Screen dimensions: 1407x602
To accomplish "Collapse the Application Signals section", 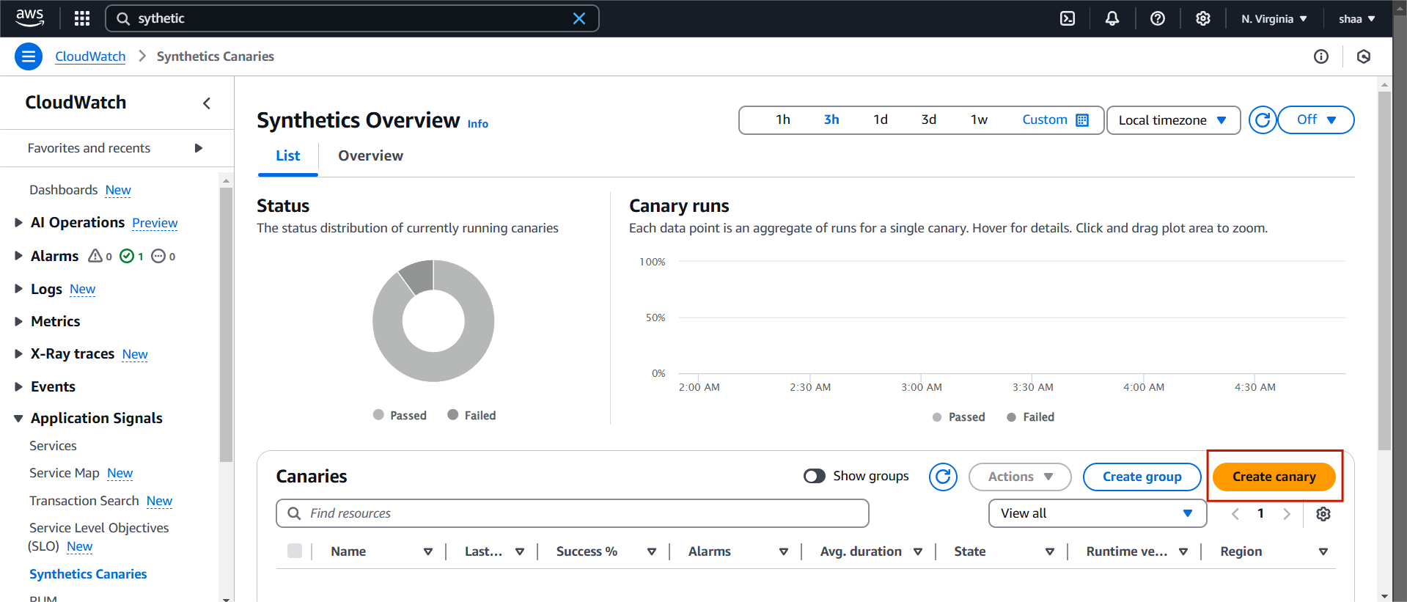I will [19, 419].
